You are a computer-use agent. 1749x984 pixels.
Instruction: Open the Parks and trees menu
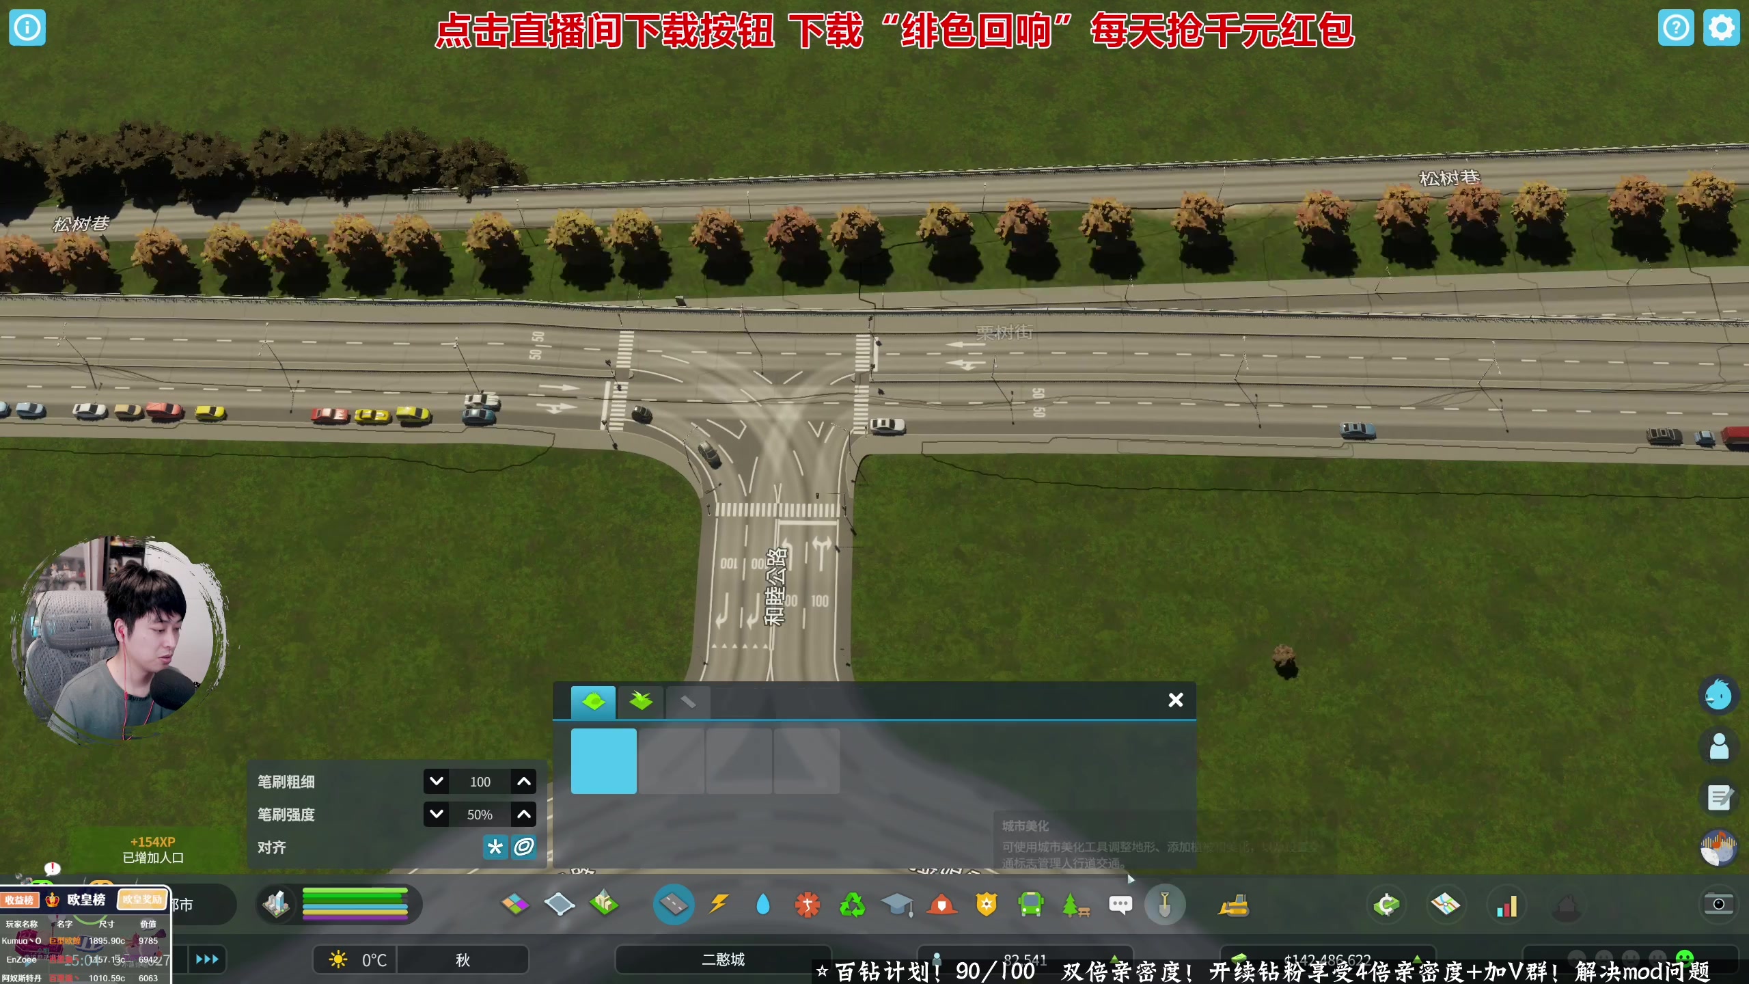[1076, 905]
